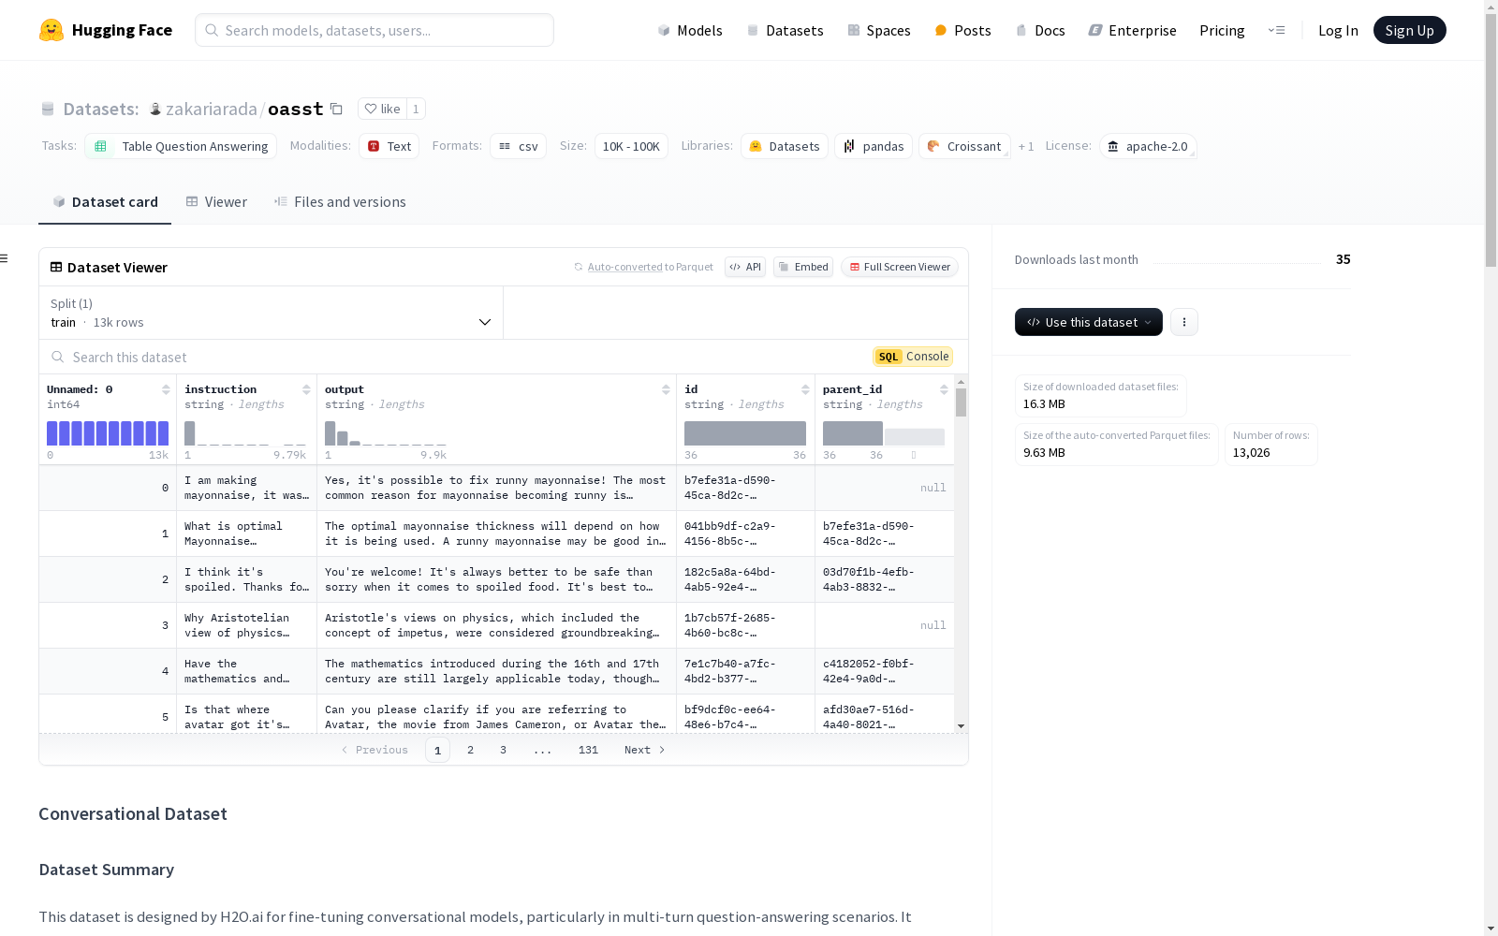The width and height of the screenshot is (1498, 936).
Task: Open the Posts page
Action: (962, 30)
